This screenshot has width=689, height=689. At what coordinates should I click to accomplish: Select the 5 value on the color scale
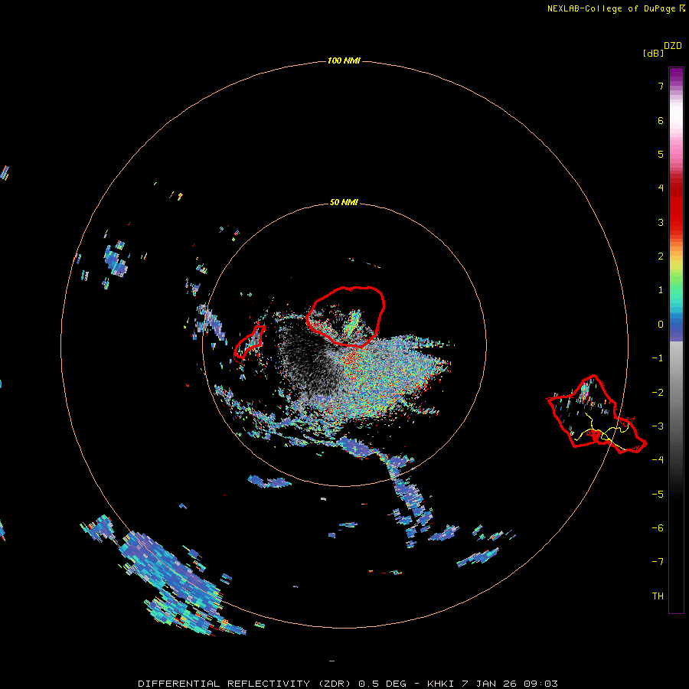pos(661,154)
